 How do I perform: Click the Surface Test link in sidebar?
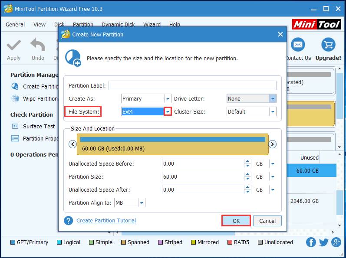[x=39, y=126]
